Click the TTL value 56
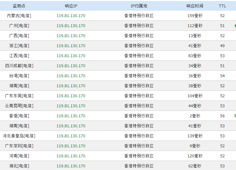Screen dimensions: 236x170 (222, 116)
